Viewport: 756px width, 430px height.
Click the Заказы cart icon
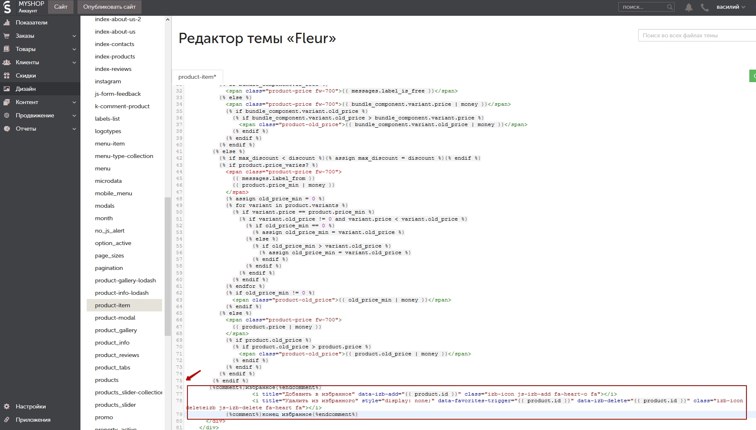(x=7, y=36)
